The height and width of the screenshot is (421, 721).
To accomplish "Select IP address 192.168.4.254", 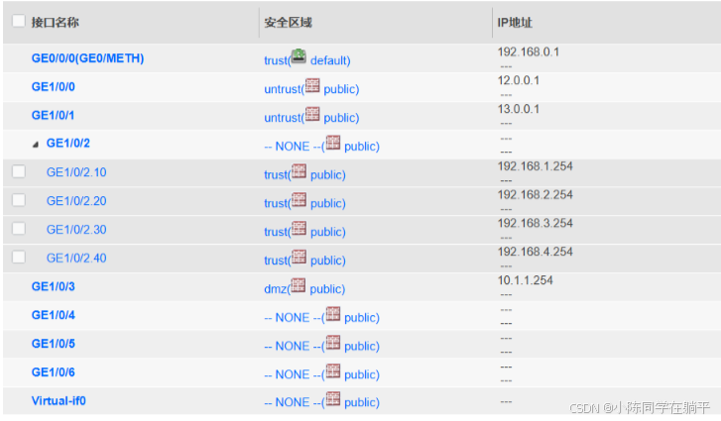I will point(536,252).
